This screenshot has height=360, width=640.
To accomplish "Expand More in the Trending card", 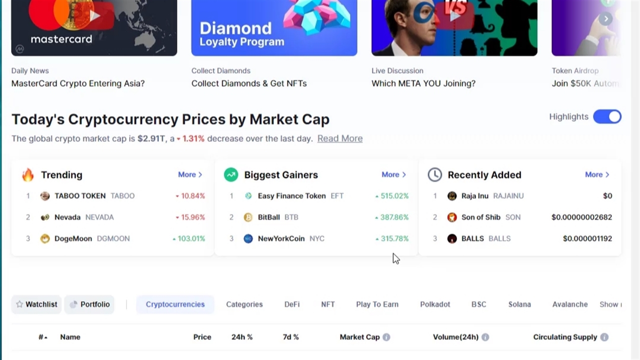I will tap(190, 174).
